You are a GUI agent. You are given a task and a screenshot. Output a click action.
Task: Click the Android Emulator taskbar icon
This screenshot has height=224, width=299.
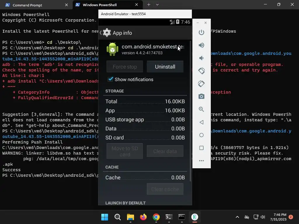[195, 217]
